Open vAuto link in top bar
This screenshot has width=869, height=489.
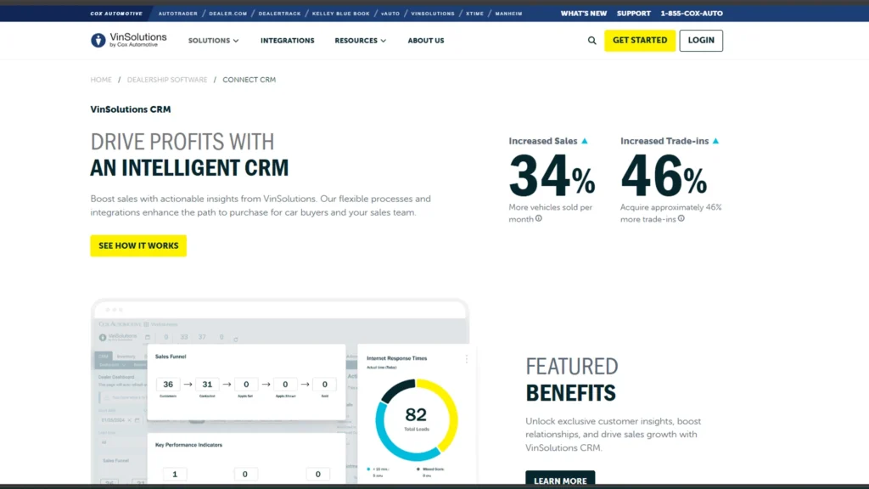[390, 14]
